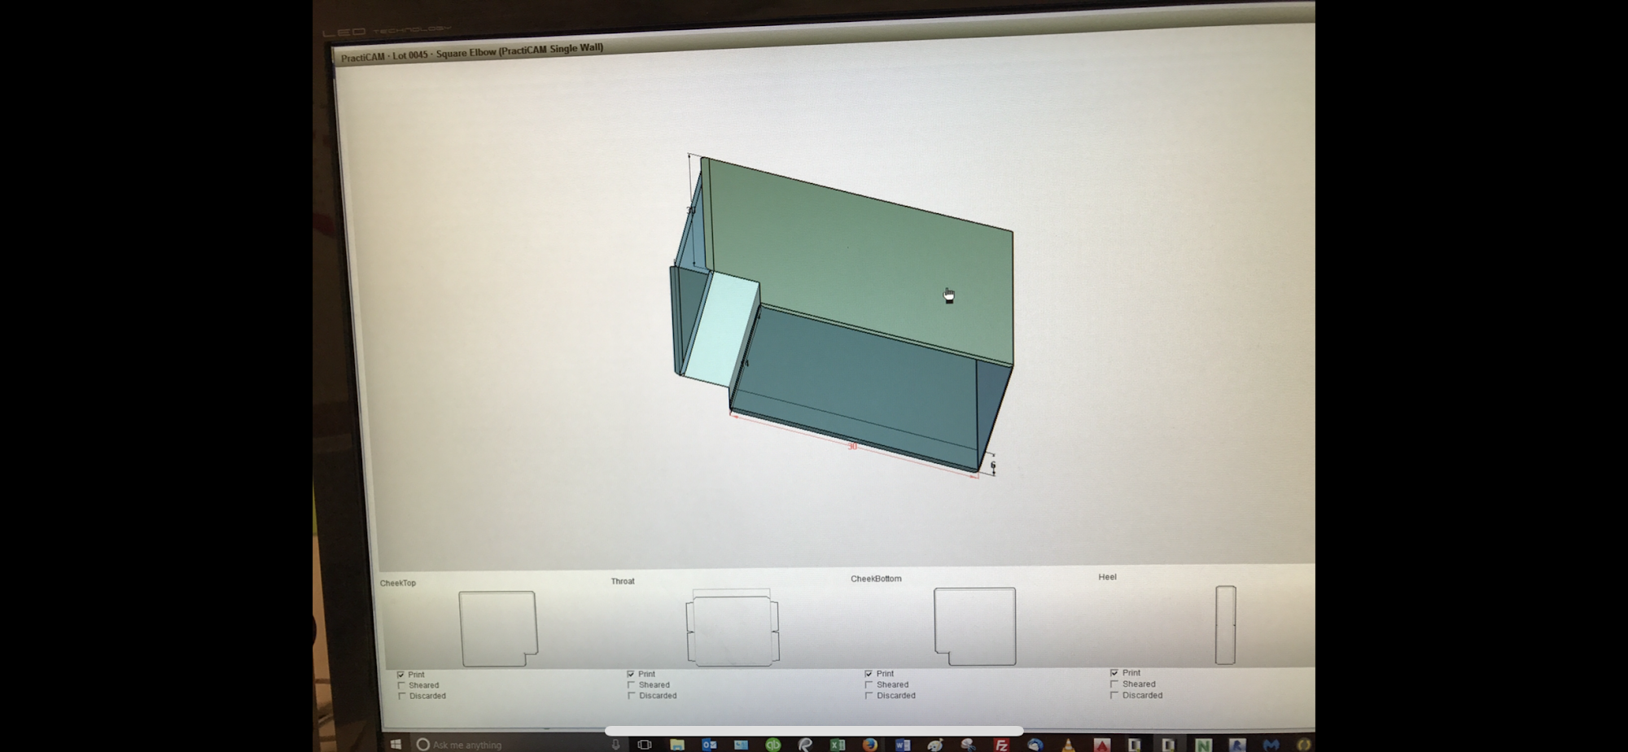Launch Outlook from the taskbar
The width and height of the screenshot is (1628, 752).
[x=709, y=744]
